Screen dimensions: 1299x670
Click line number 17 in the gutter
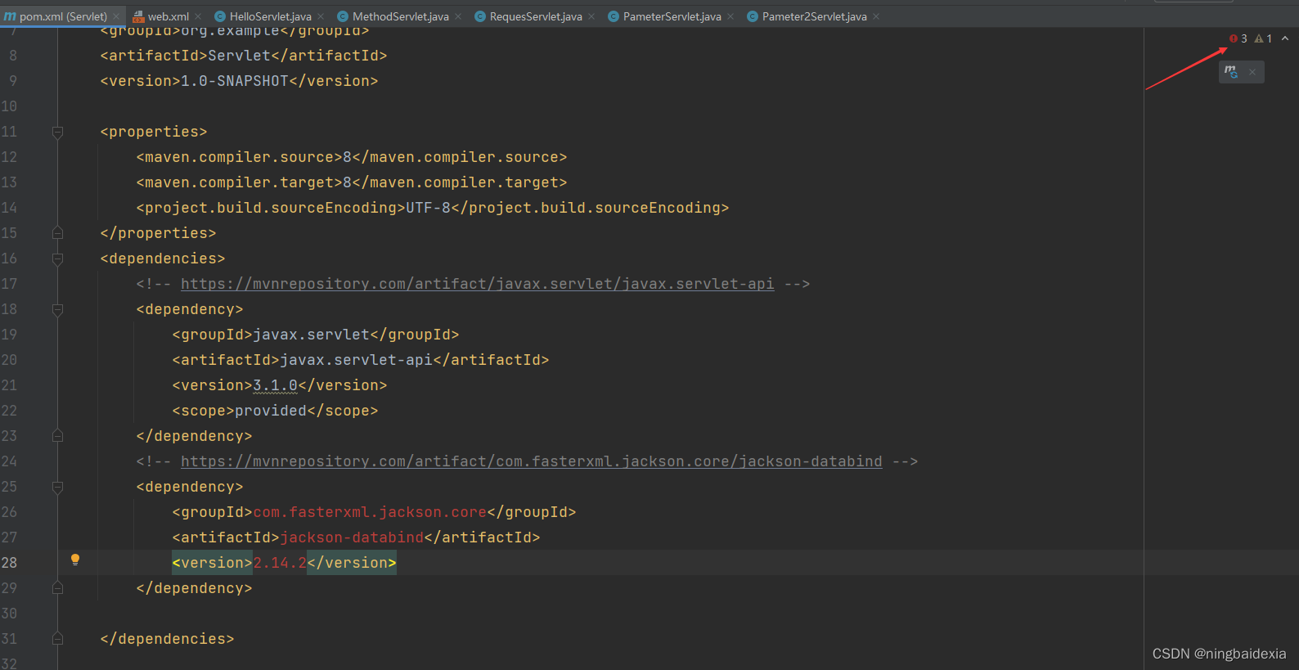[x=9, y=284]
